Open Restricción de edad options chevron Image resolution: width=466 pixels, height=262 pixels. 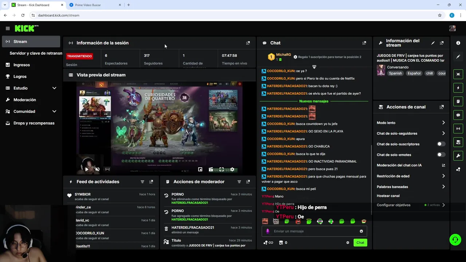click(x=443, y=176)
